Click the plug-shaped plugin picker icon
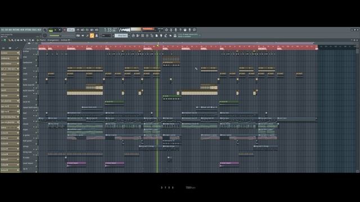Image resolution: width=360 pixels, height=202 pixels. [161, 35]
